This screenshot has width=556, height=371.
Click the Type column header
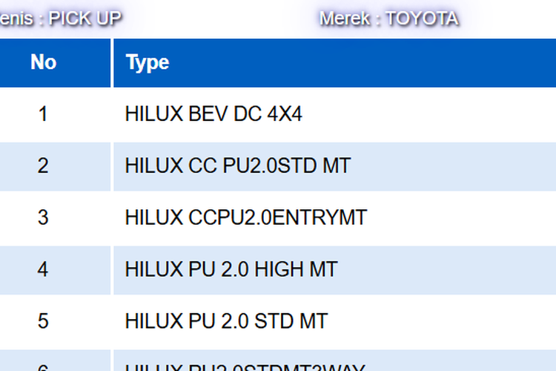[148, 62]
